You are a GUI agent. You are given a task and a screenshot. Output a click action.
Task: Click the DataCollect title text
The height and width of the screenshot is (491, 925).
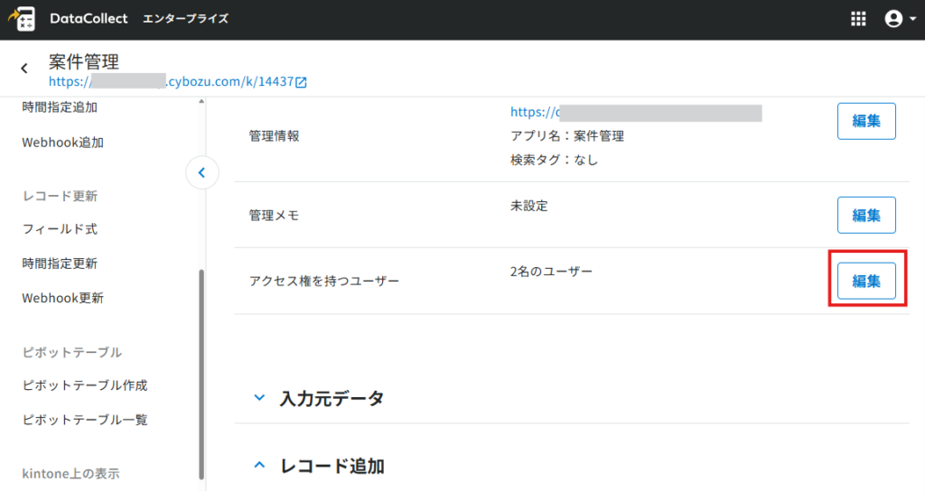[89, 19]
